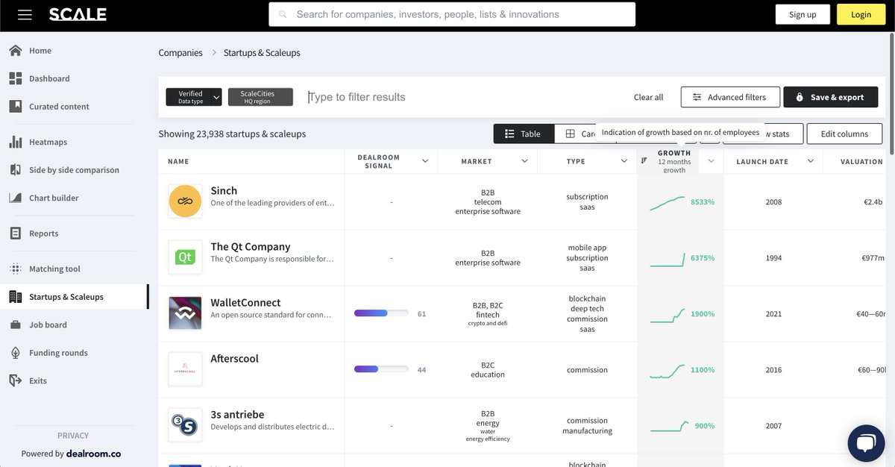Click the Heatmaps bar chart icon
Image resolution: width=895 pixels, height=467 pixels.
coord(15,142)
